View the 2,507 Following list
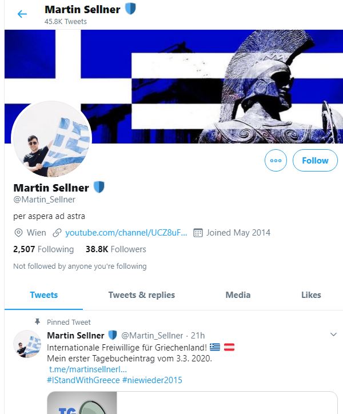This screenshot has height=414, width=343. pos(43,249)
